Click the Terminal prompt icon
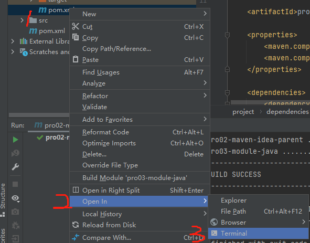 coord(214,233)
